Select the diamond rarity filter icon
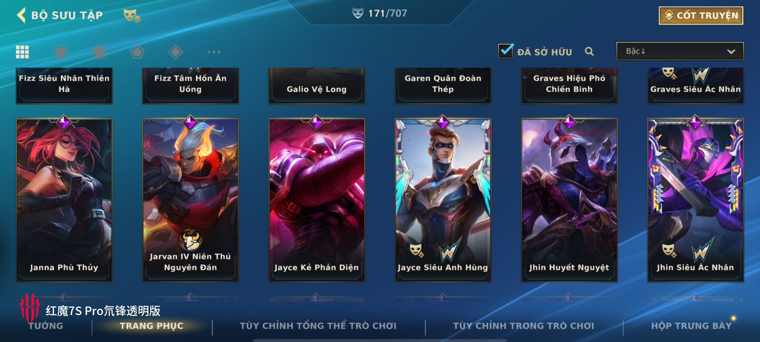 (175, 52)
